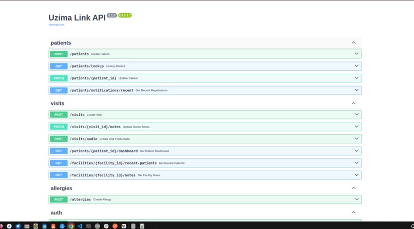
Task: Click the PATCH badge for /patients/{patient_id}
Action: tap(59, 78)
